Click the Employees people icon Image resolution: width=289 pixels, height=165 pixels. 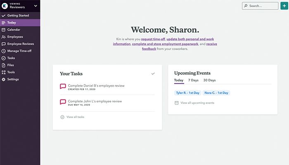click(3, 37)
